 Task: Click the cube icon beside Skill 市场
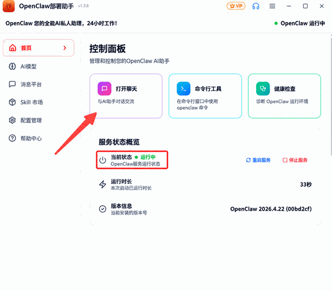tap(12, 102)
